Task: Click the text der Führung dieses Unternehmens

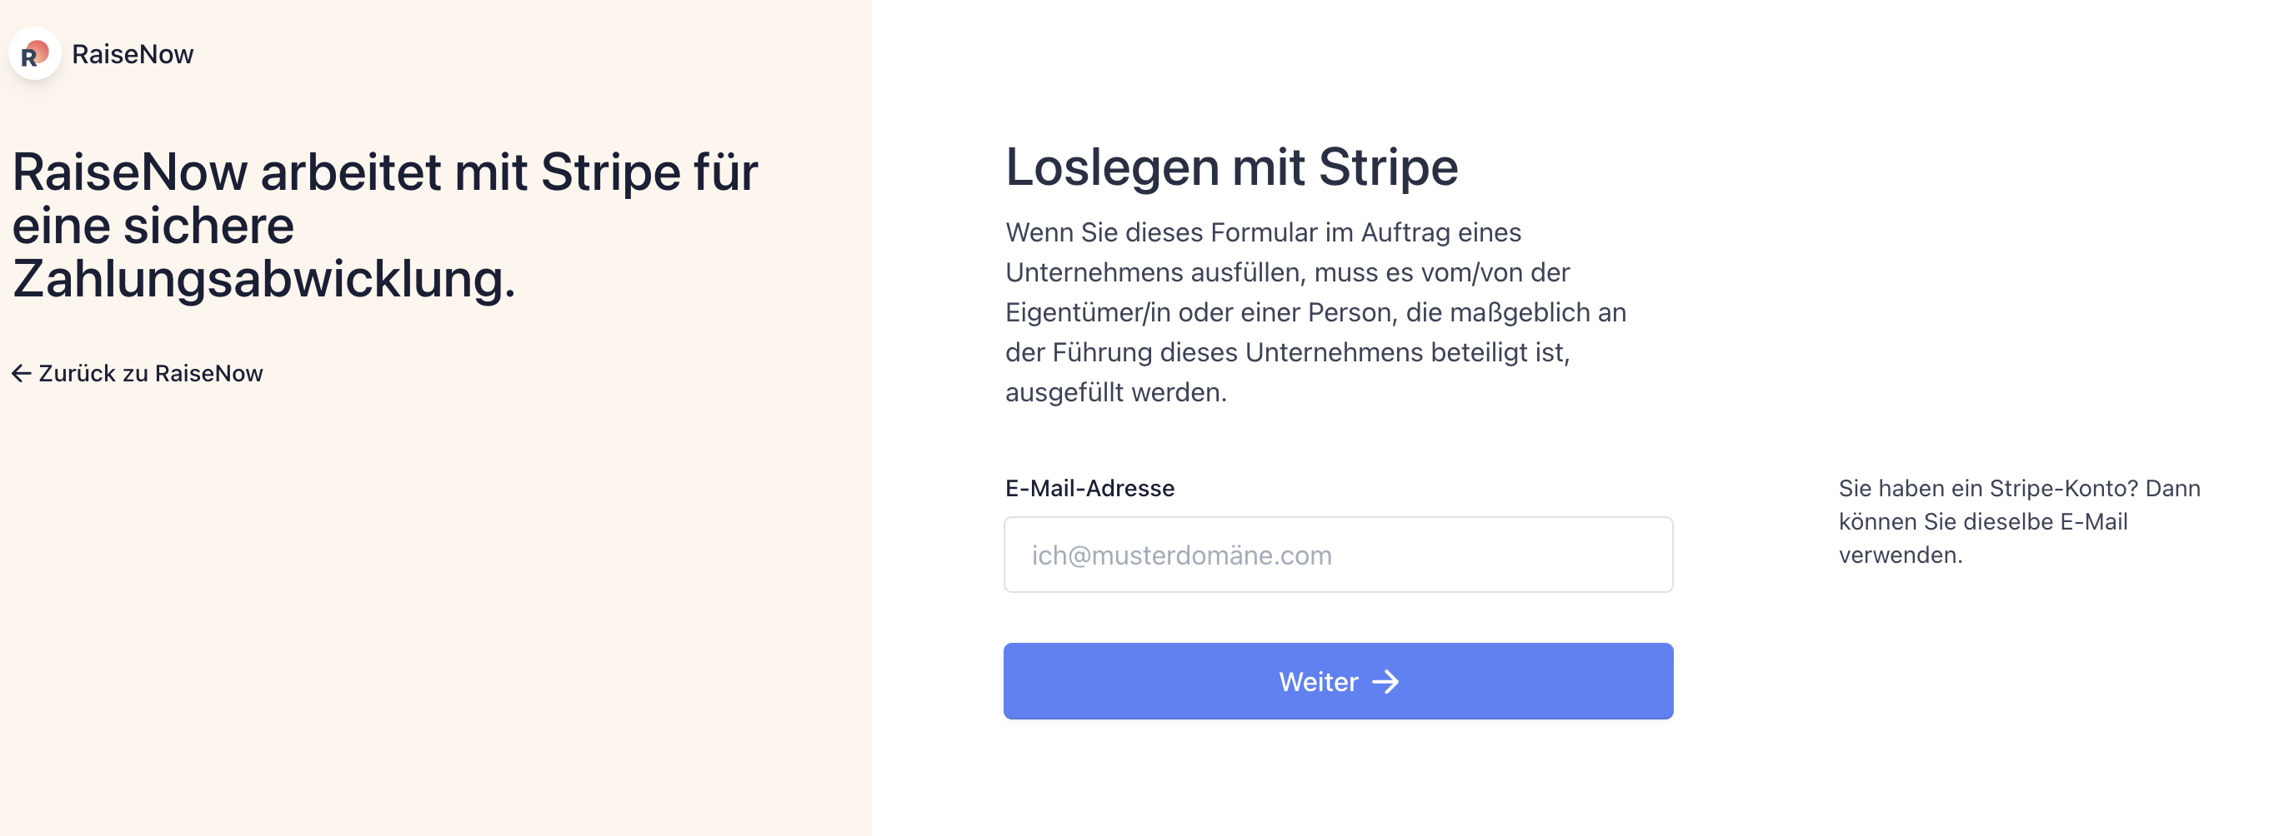Action: 1288,352
